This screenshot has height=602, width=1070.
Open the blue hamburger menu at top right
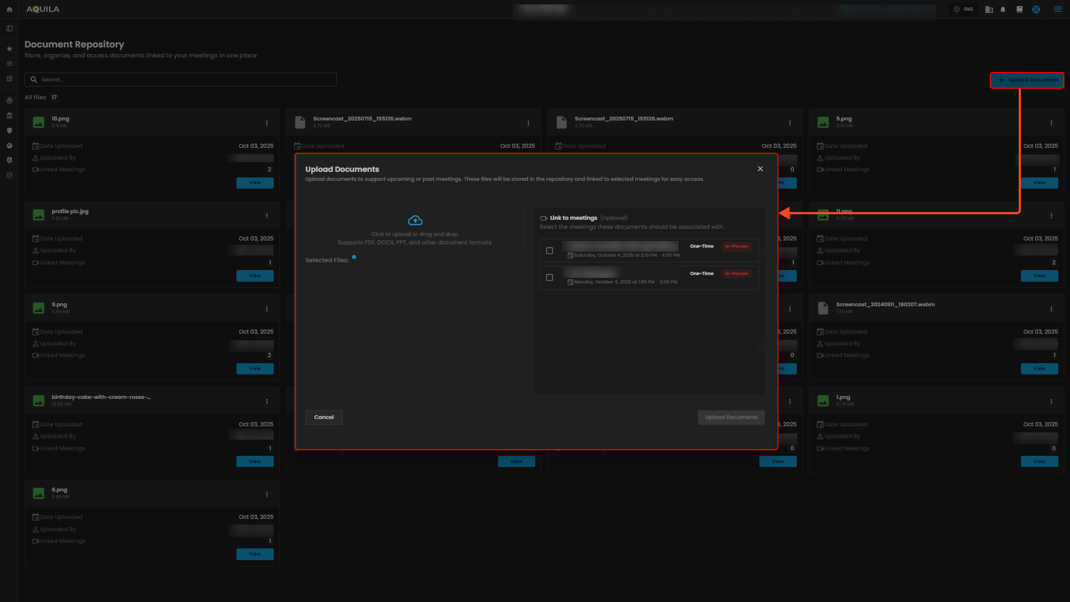tap(1057, 9)
